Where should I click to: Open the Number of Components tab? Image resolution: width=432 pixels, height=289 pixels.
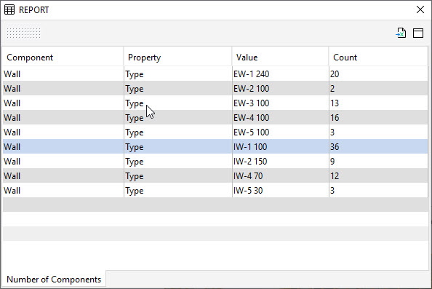(x=54, y=280)
